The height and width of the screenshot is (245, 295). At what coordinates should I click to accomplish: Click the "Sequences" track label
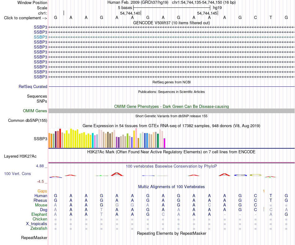point(37,96)
